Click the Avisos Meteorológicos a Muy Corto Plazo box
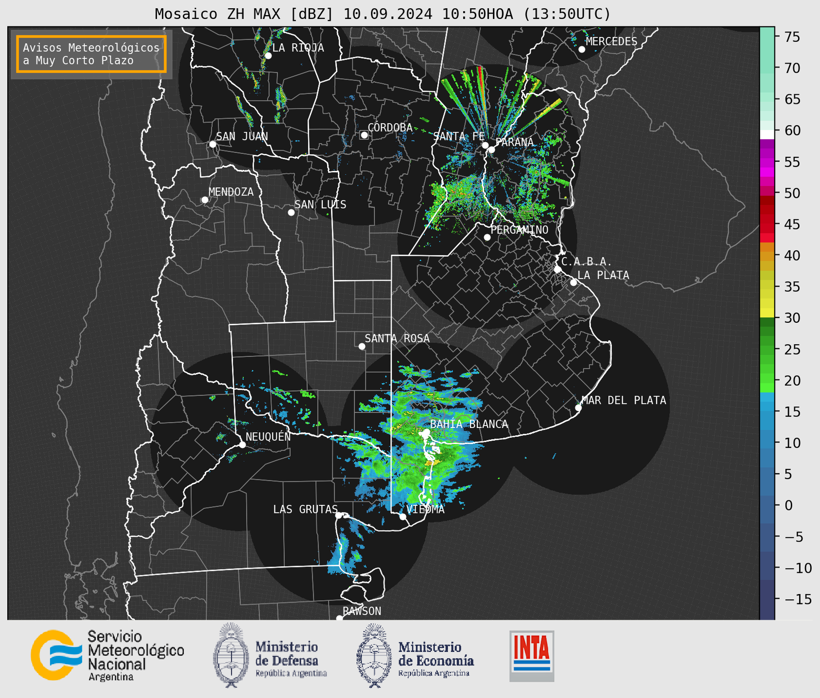 pos(91,54)
